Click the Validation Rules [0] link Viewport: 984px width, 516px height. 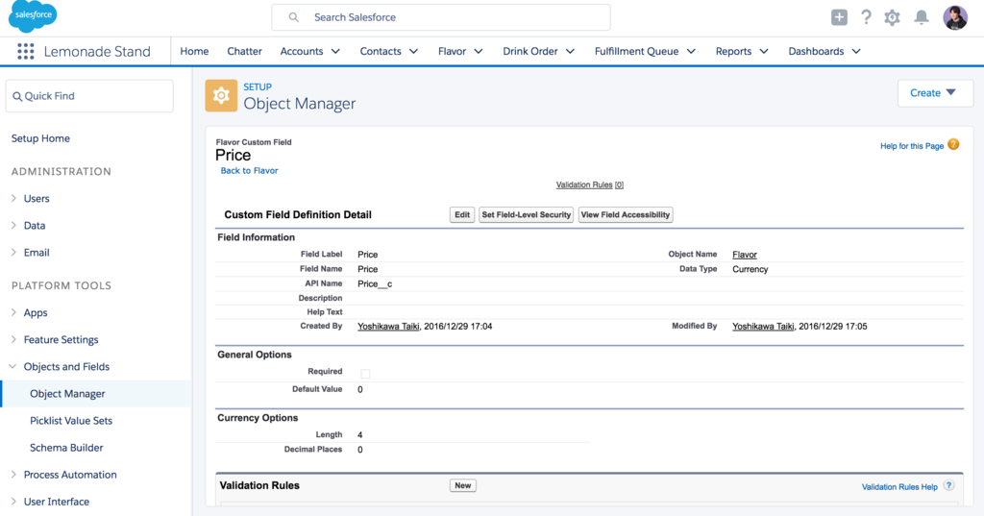click(590, 184)
